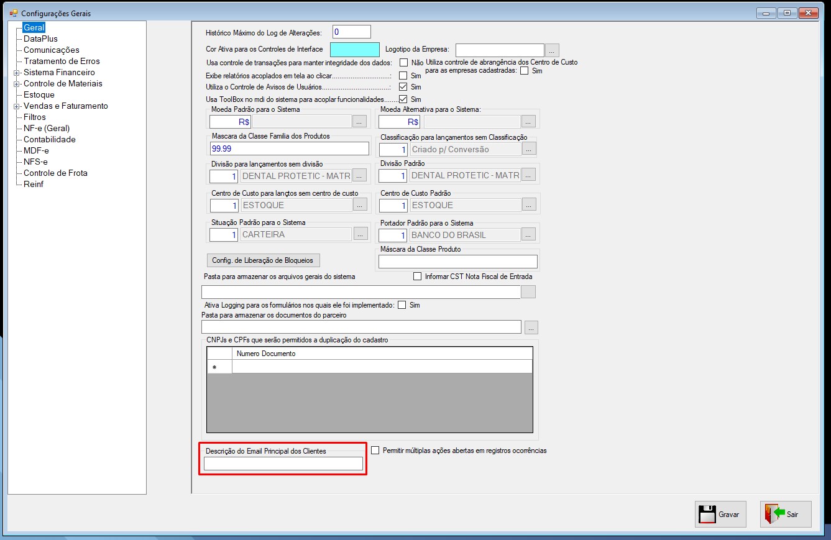Click the Configurações Gerais window title icon

(14, 13)
